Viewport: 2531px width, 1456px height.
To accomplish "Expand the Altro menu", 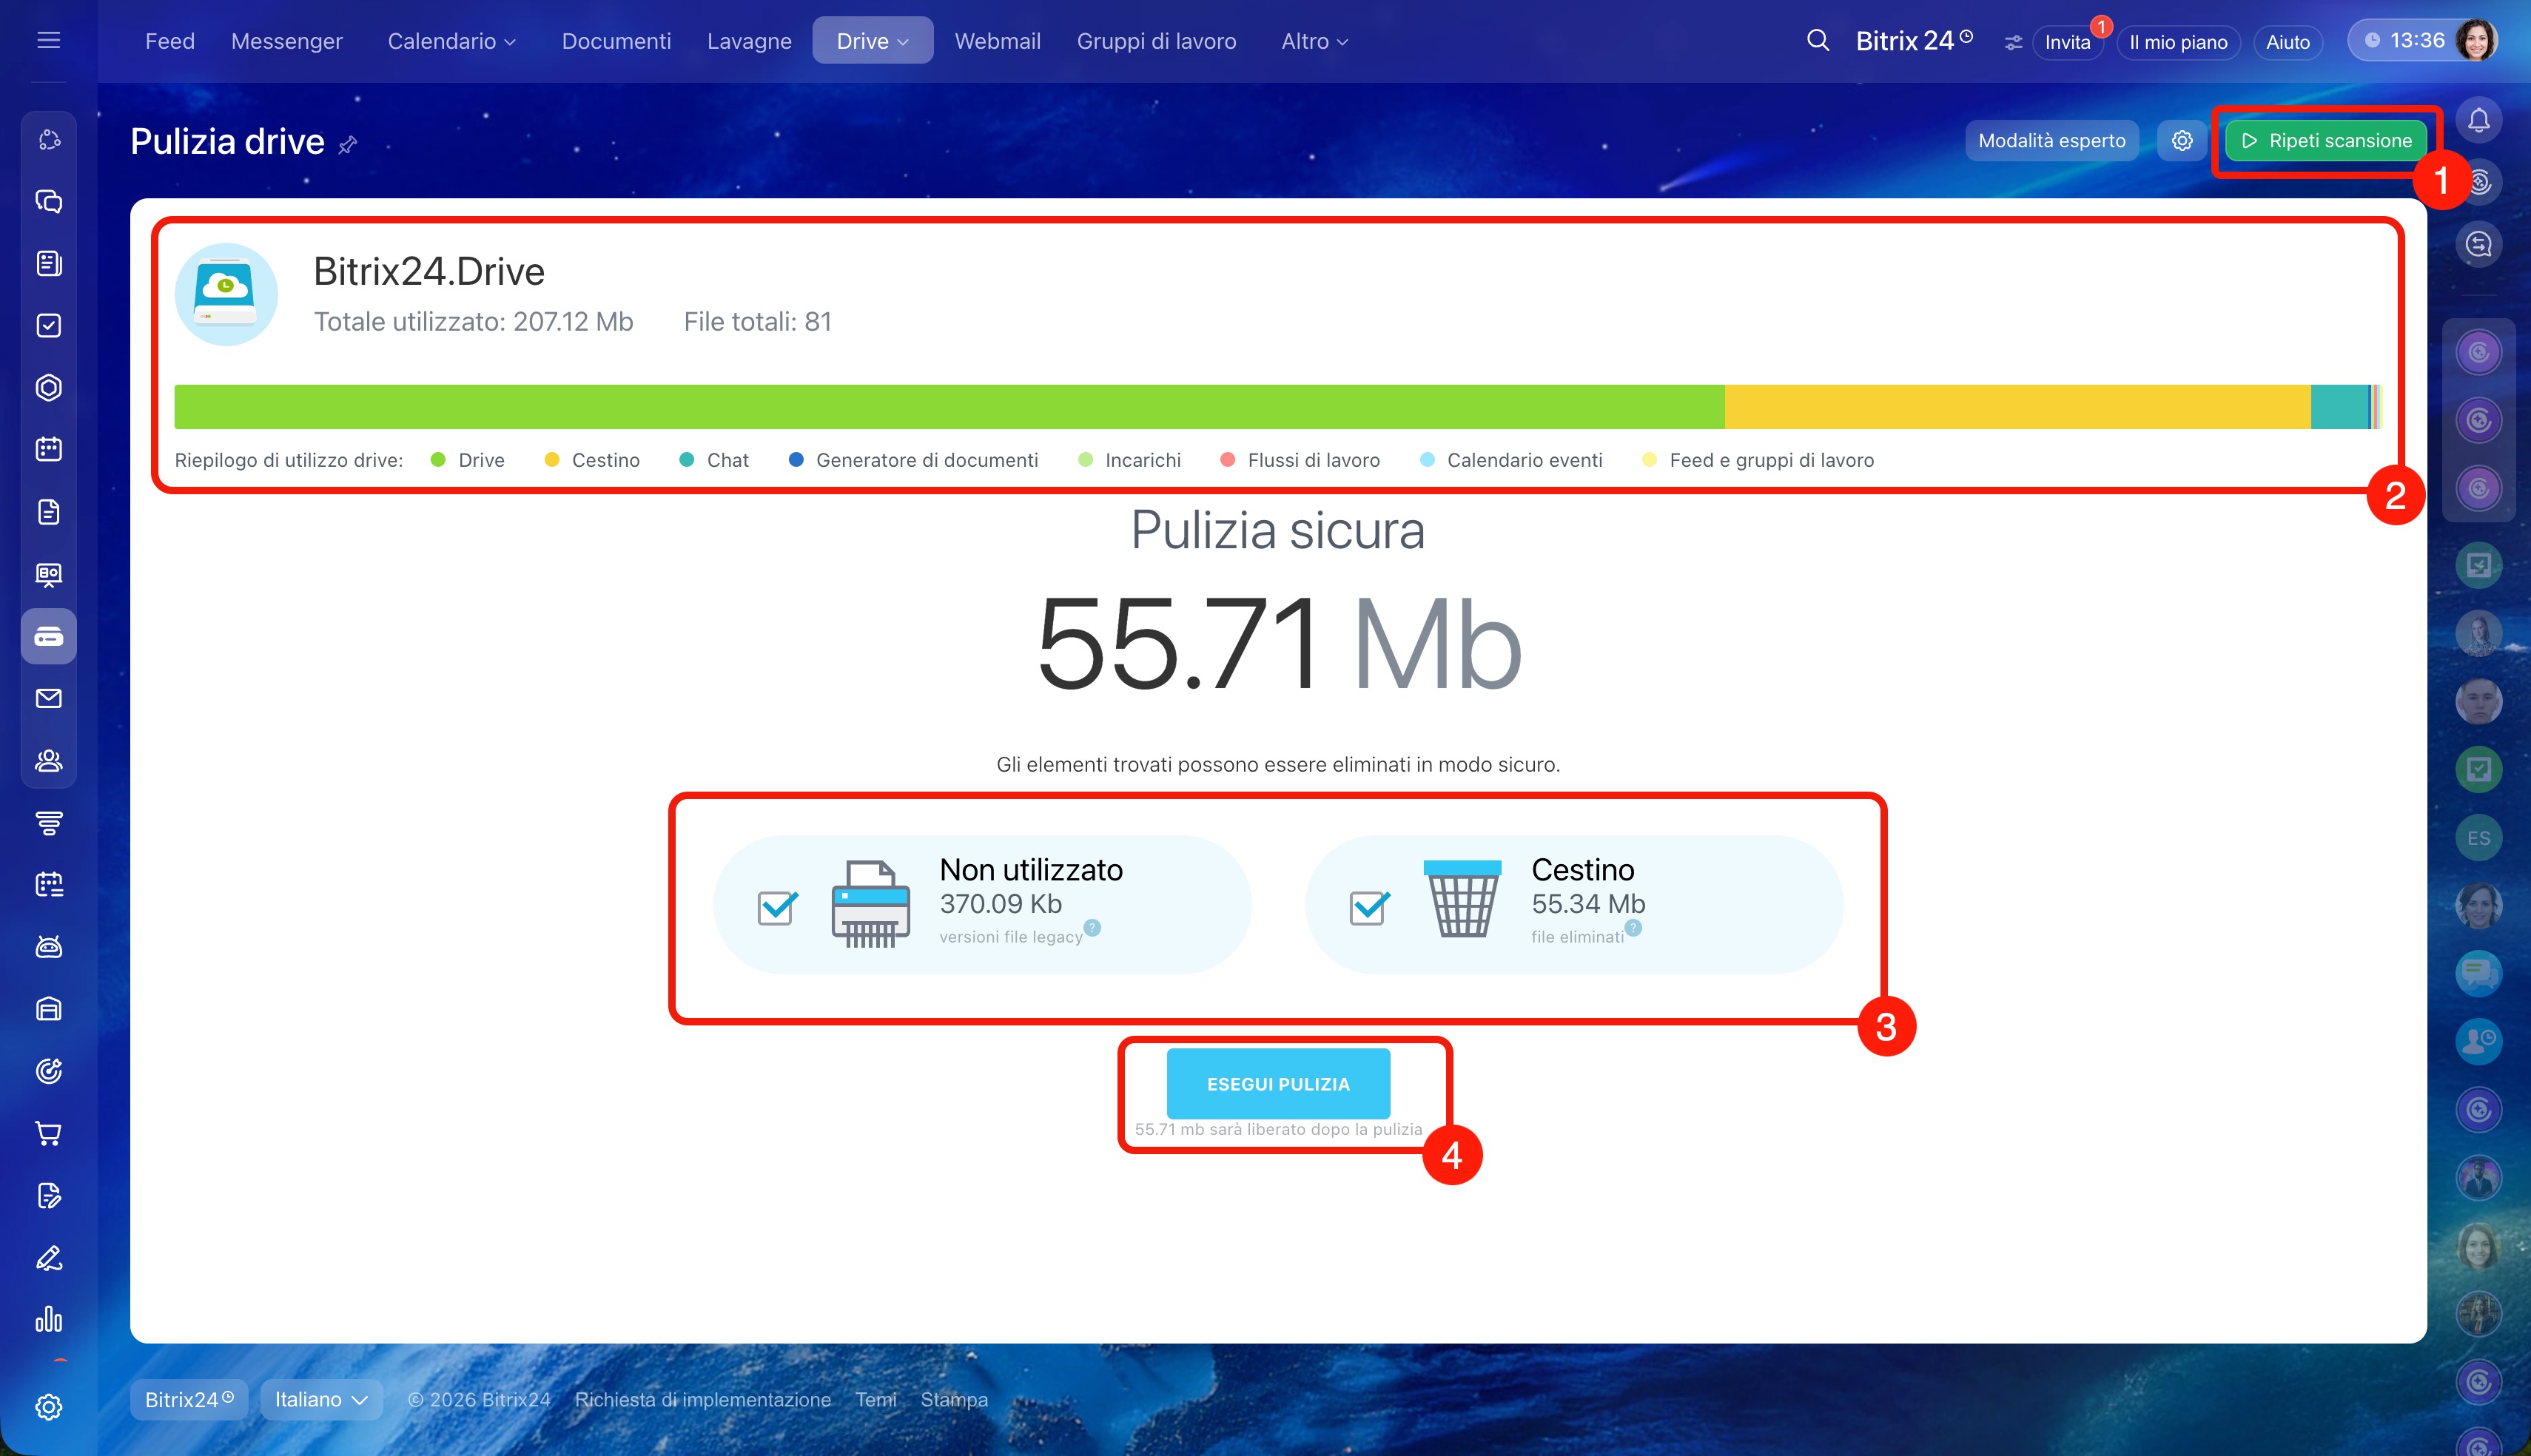I will point(1314,41).
